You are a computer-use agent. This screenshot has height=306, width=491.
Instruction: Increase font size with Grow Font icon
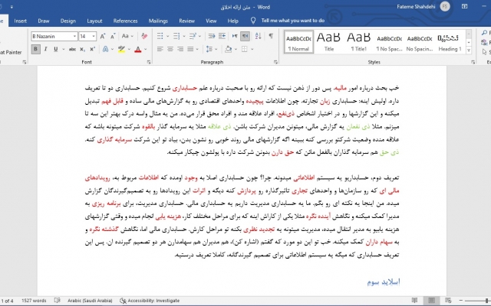point(103,36)
